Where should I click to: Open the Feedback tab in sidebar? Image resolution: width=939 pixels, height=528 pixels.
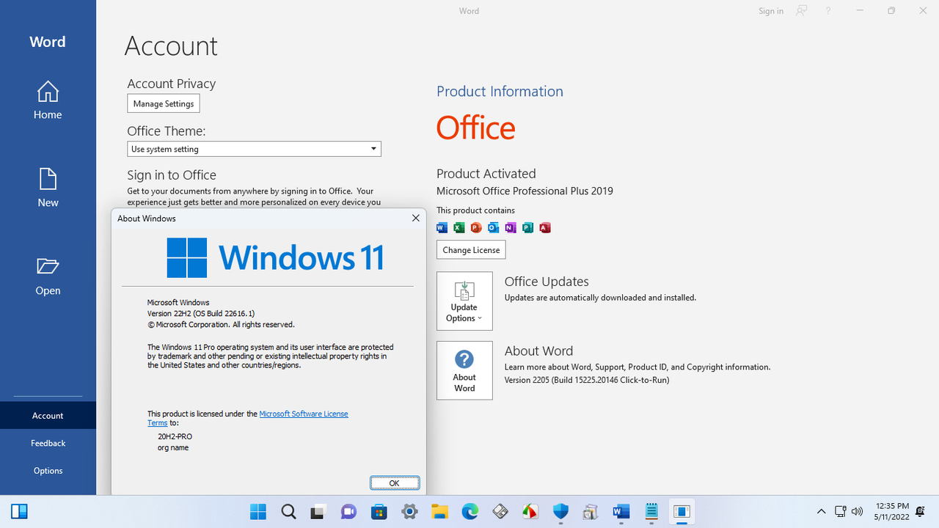(x=48, y=443)
